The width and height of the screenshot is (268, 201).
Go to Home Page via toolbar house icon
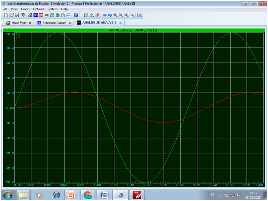30,15
